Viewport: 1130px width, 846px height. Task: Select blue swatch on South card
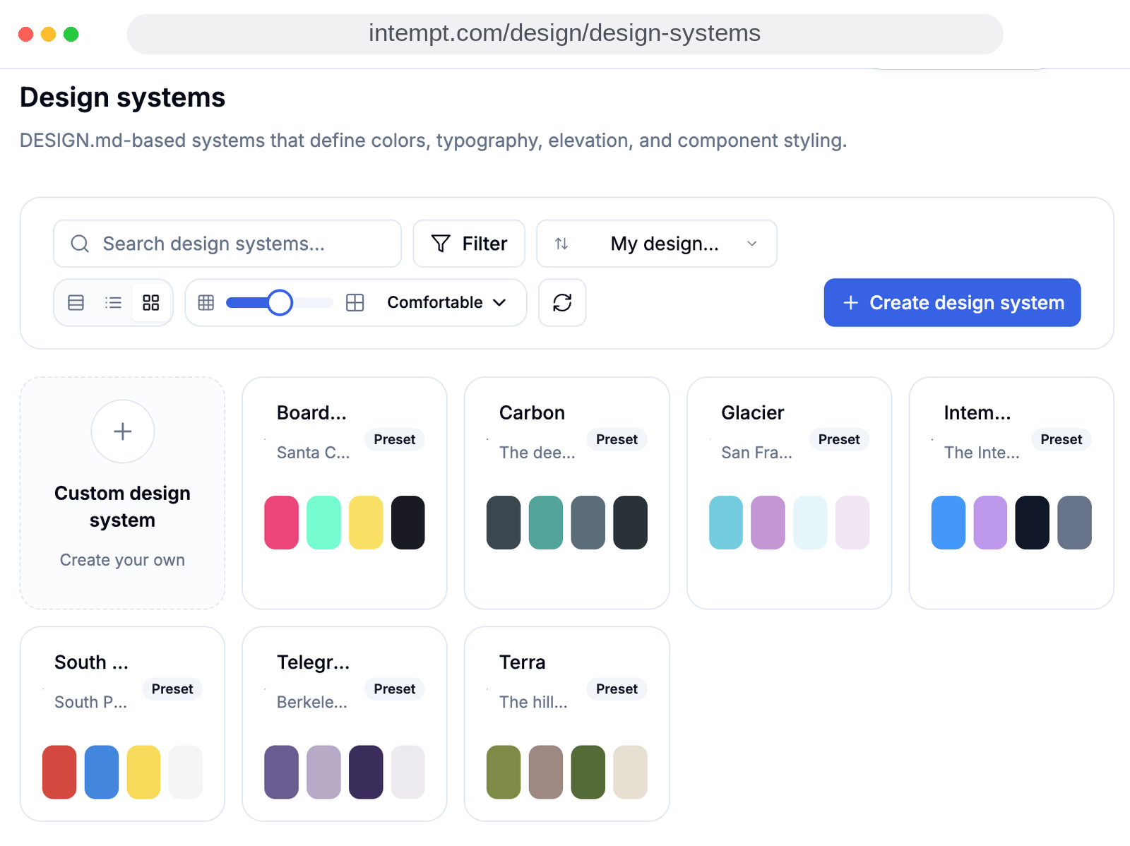102,772
